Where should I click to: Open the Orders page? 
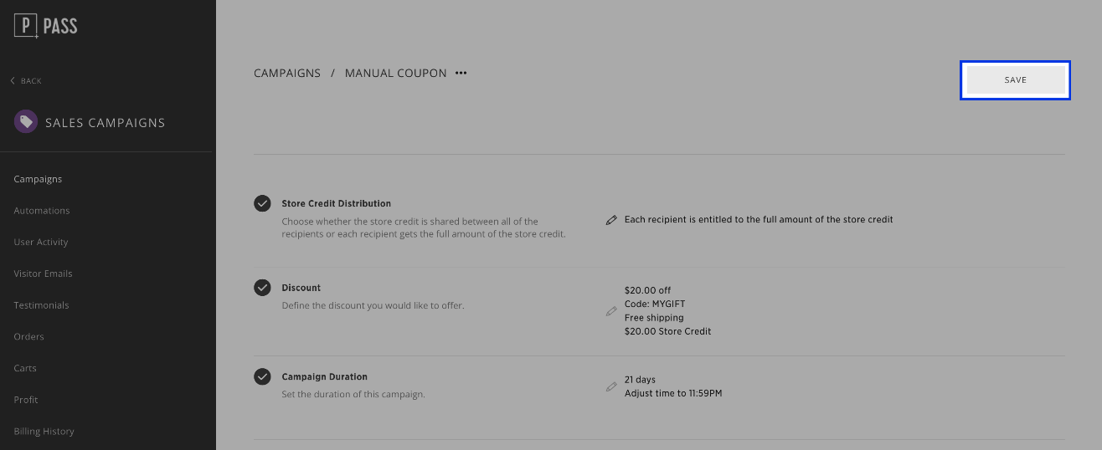tap(28, 337)
